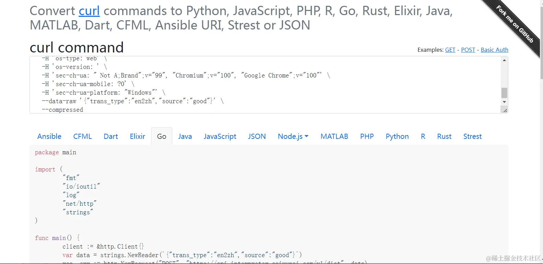Switch to the JSON tab
543x264 pixels.
(257, 136)
